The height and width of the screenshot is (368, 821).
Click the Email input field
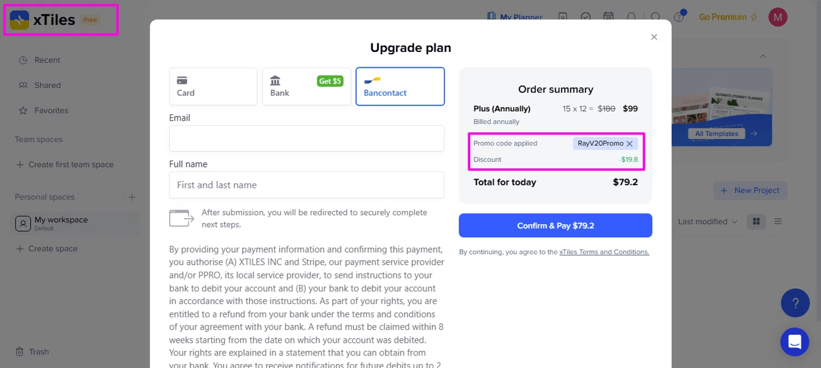coord(307,138)
